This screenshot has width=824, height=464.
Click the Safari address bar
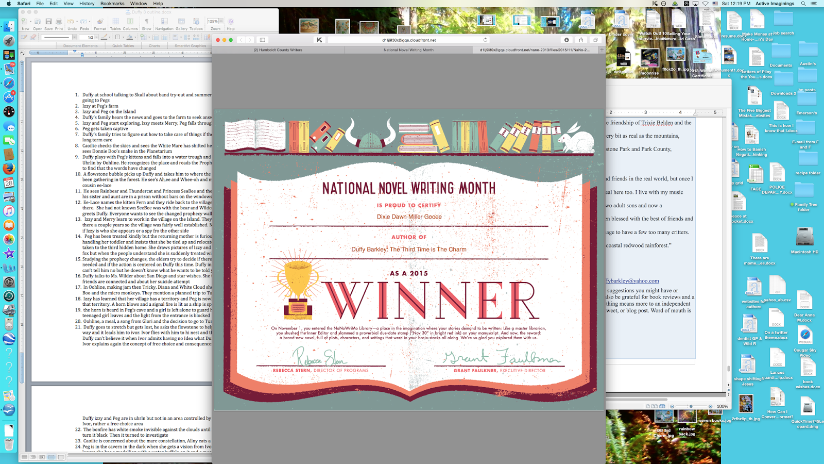tap(409, 40)
